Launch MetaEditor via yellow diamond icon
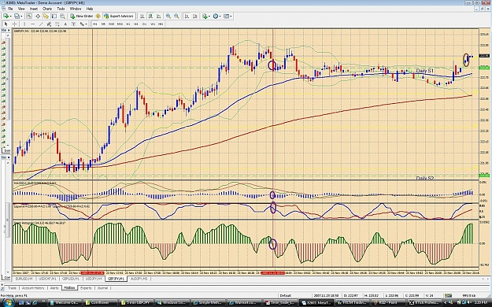Image resolution: width=492 pixels, height=307 pixels. [98, 16]
